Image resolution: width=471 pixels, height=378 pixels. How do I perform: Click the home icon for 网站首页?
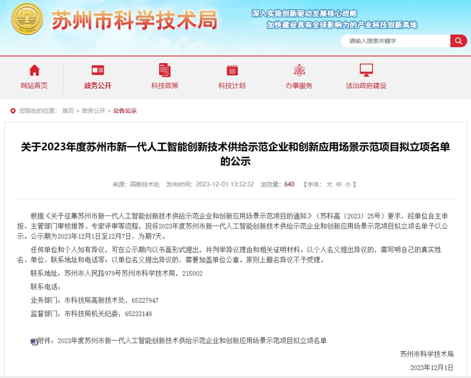coord(34,70)
